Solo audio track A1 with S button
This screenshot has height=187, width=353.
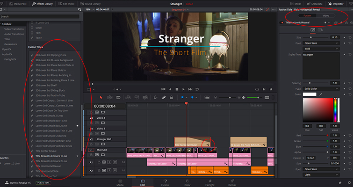[108, 162]
